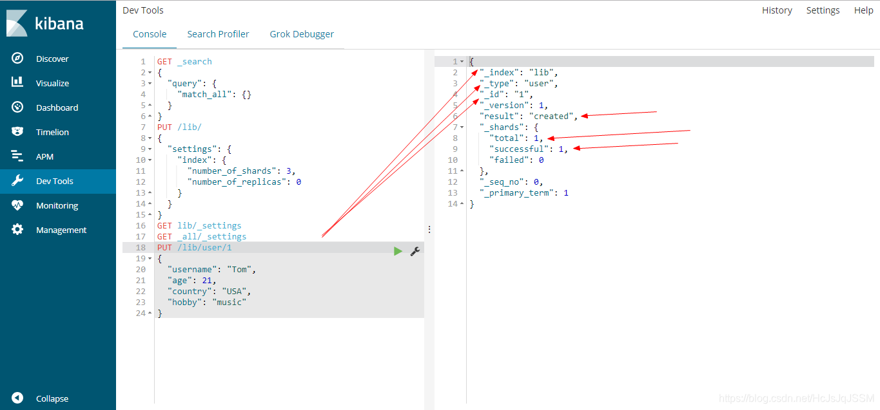Click the "PUT /lib/user/1" line
The width and height of the screenshot is (880, 410).
[x=194, y=248]
